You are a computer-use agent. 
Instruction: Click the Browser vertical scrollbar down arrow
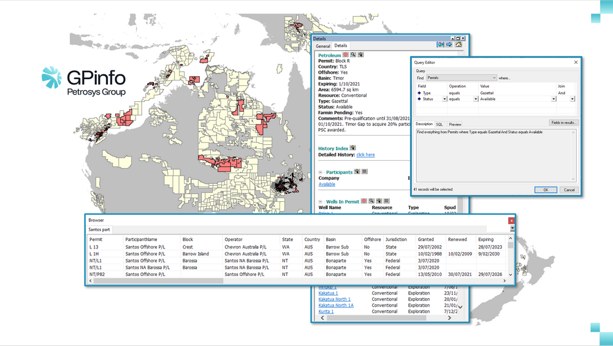point(510,275)
